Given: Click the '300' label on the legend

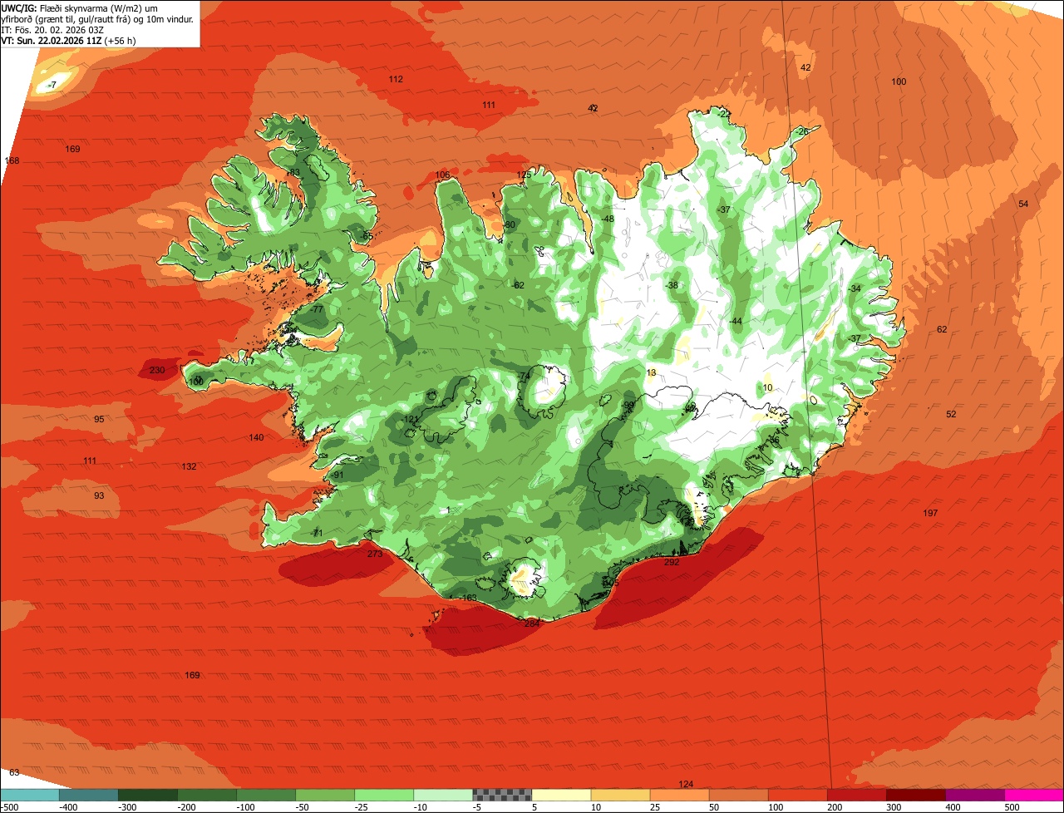Looking at the screenshot, I should (894, 806).
